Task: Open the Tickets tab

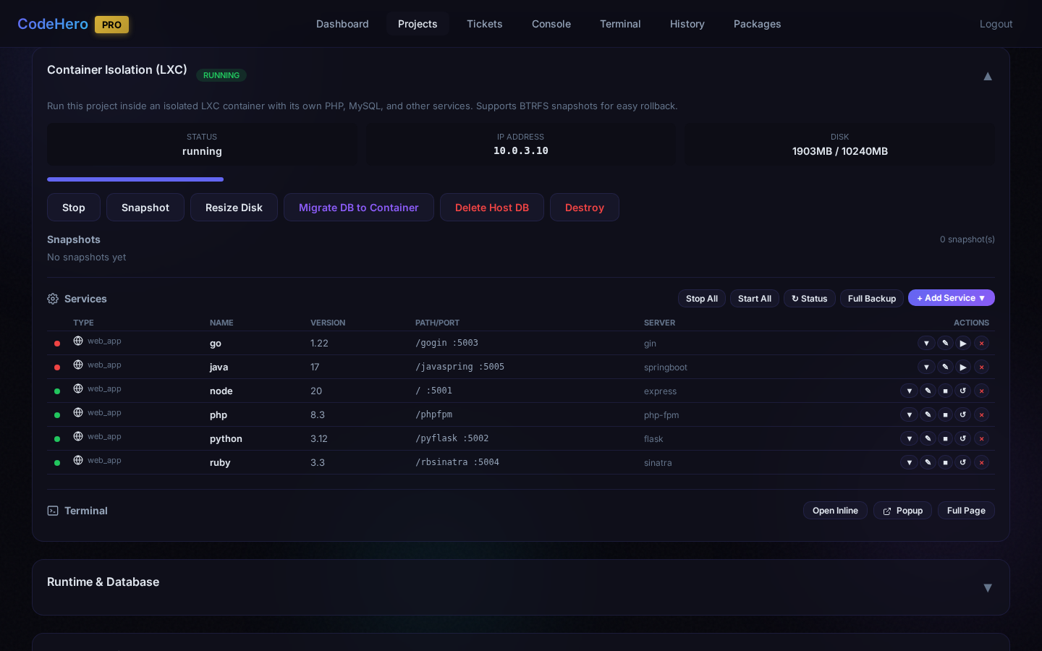Action: [484, 24]
